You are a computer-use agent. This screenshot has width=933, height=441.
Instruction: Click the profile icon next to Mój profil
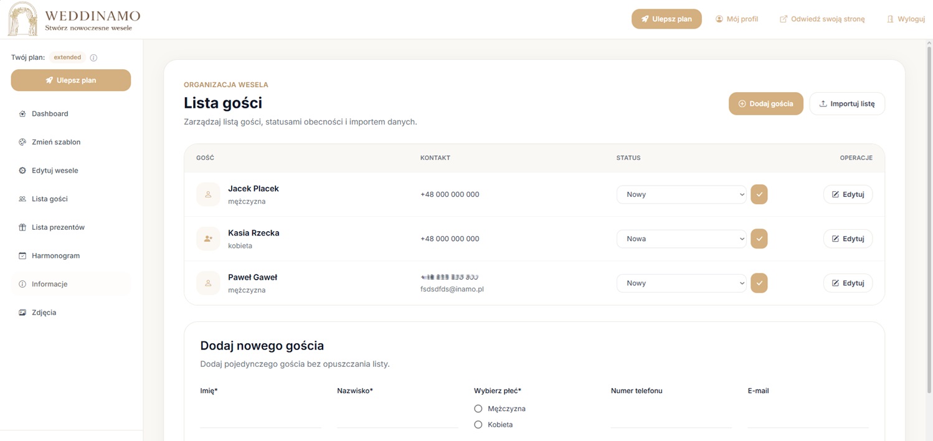pos(719,19)
